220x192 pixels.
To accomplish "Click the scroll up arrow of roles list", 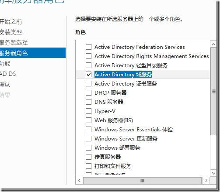I will point(213,44).
